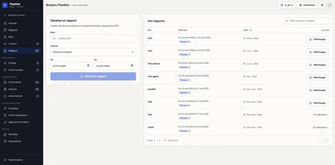Image resolution: width=335 pixels, height=165 pixels.
Task: Open the Traceur signal icon
Action: [5, 44]
